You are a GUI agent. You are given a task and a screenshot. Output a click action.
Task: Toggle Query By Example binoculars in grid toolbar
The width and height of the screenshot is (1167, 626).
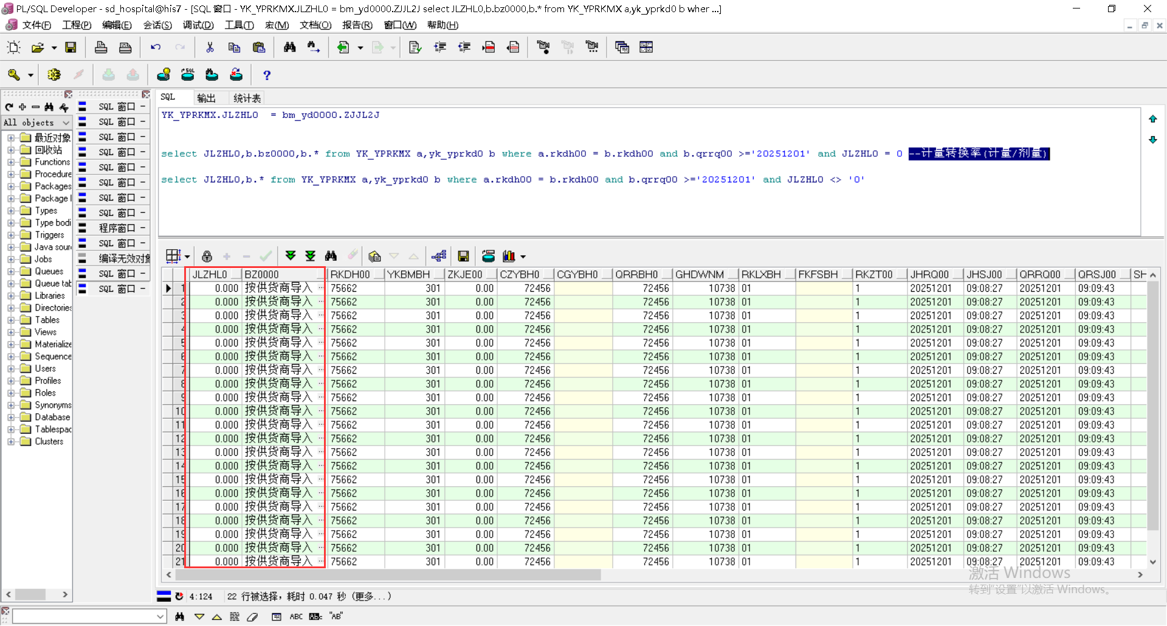point(331,256)
